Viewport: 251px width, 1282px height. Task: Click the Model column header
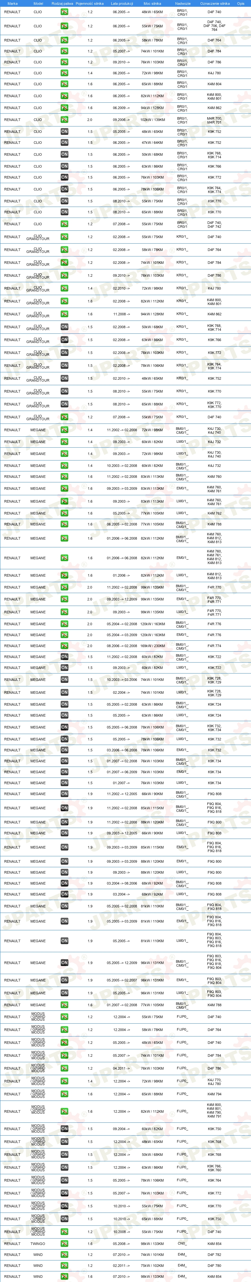(x=38, y=4)
